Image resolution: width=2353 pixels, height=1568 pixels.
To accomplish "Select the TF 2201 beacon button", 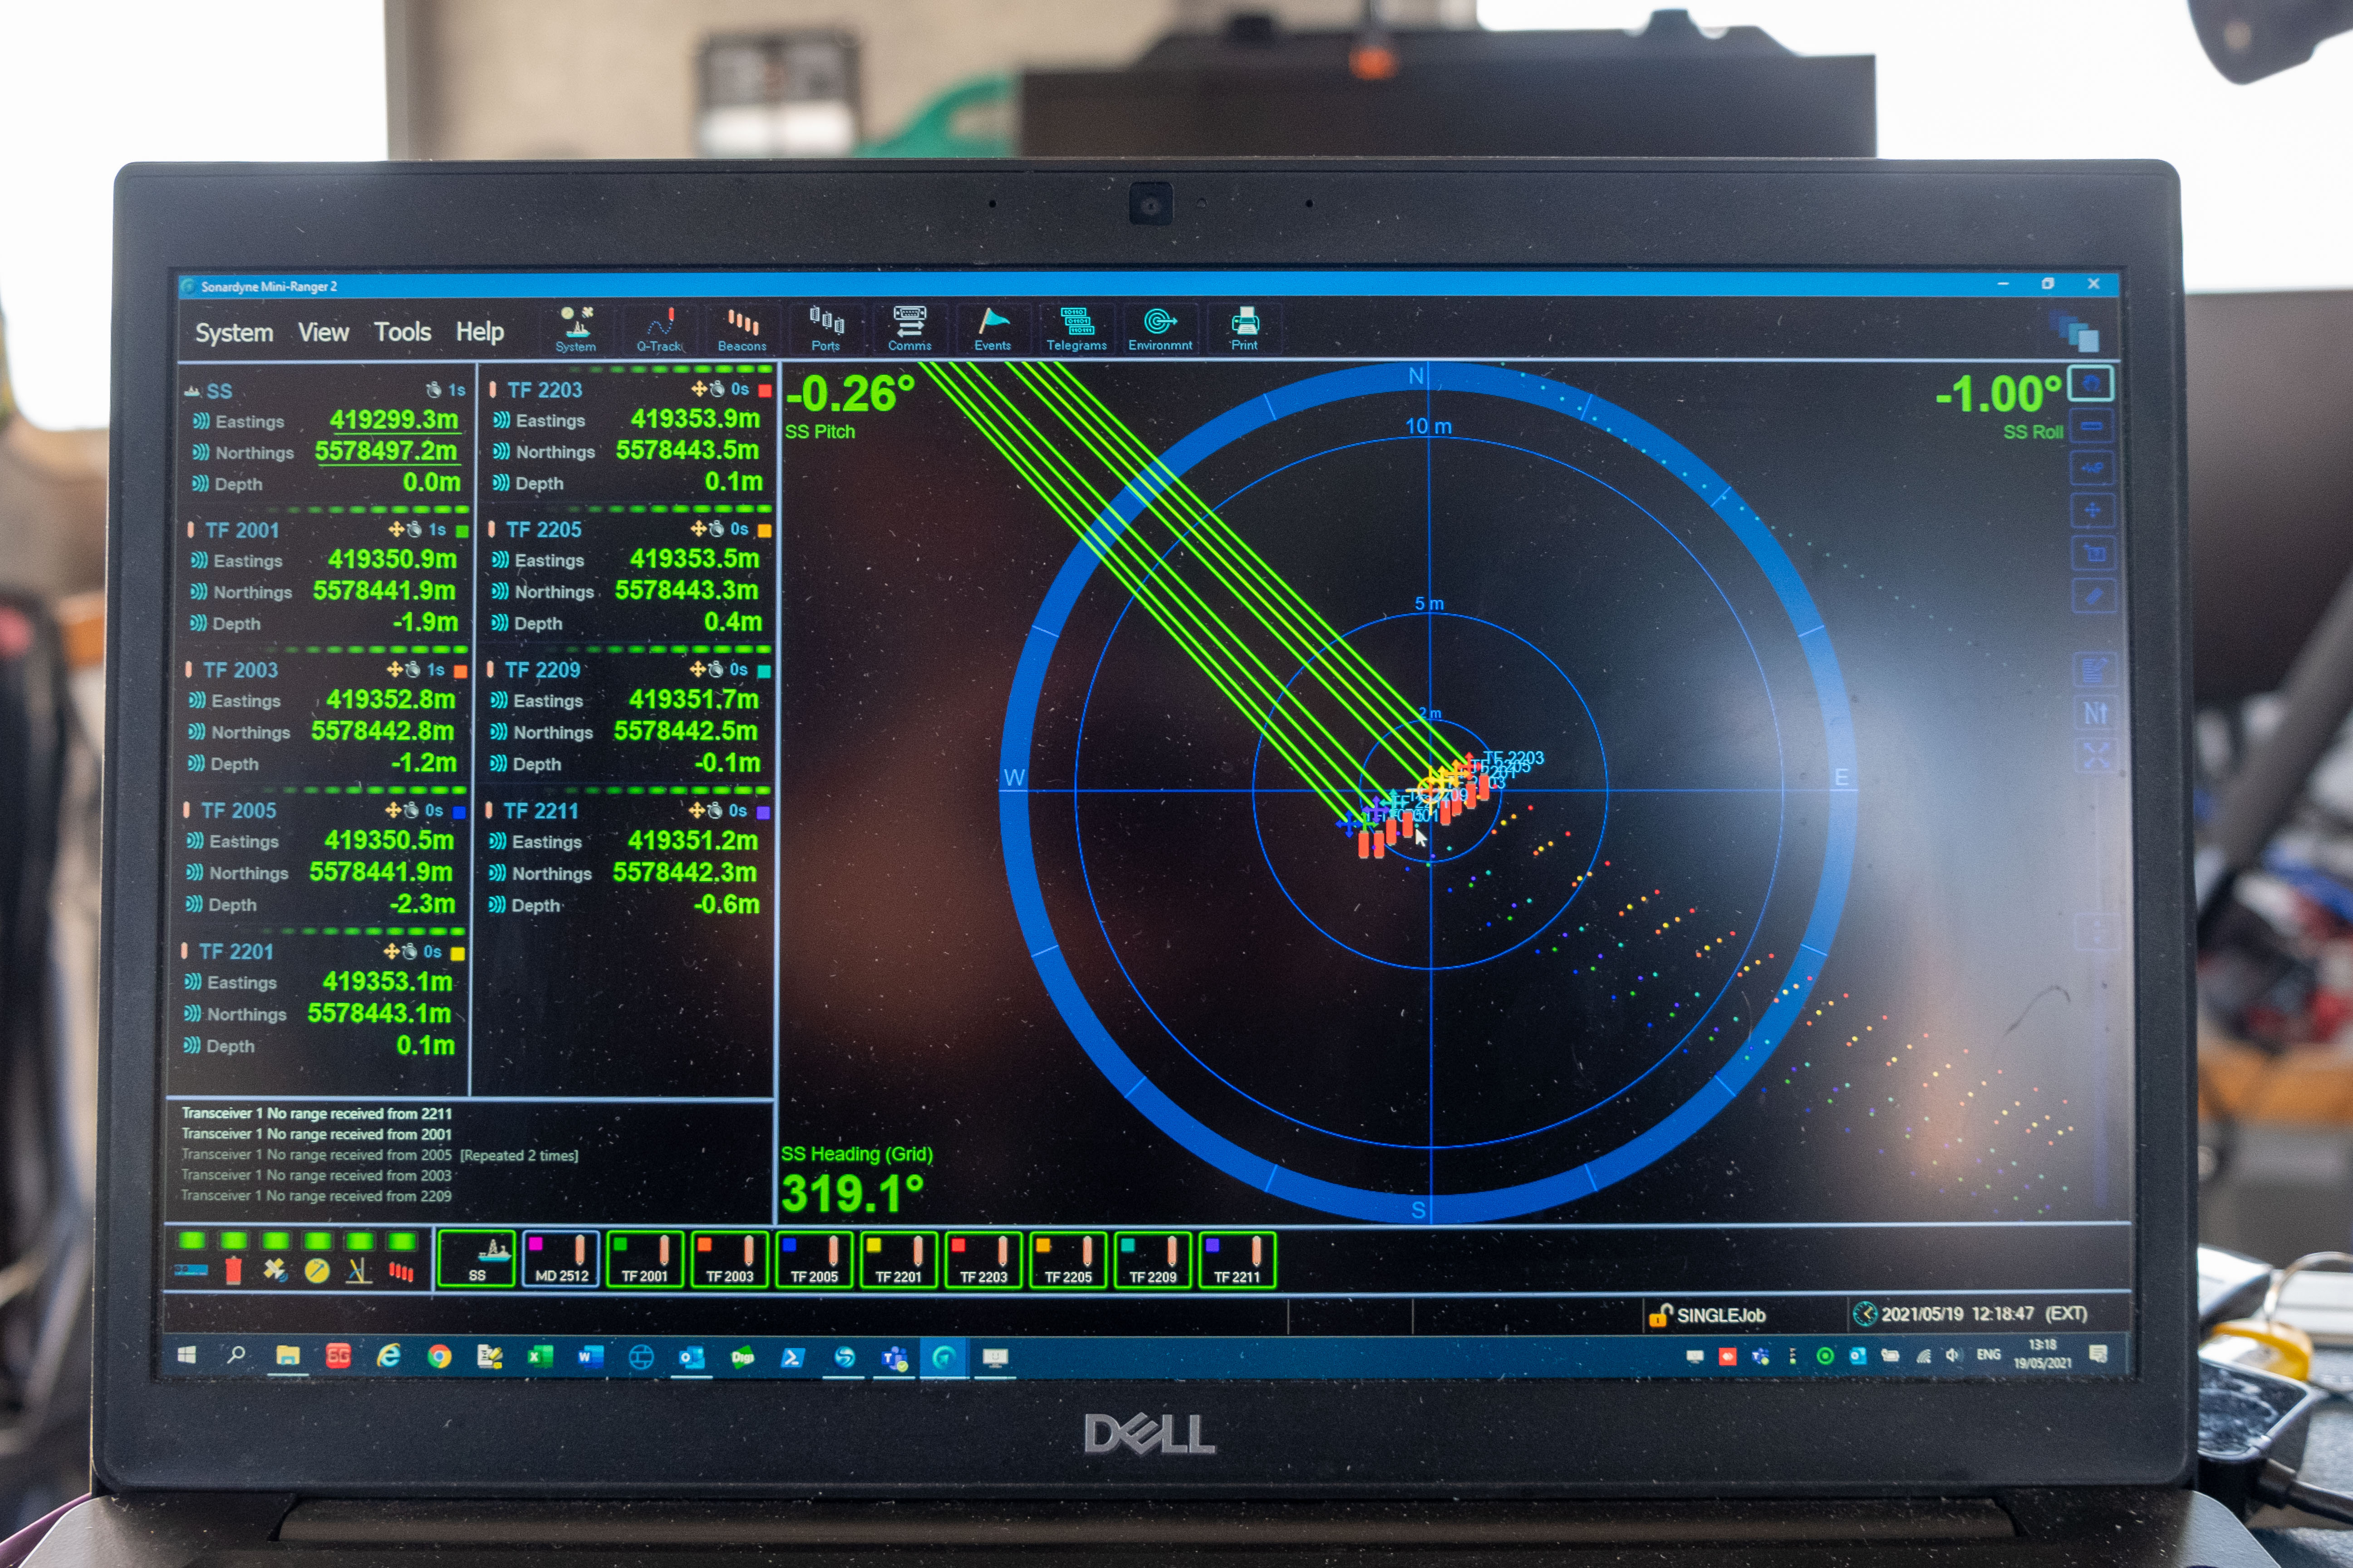I will (x=899, y=1259).
